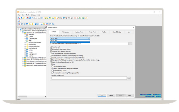Enable PBDebug tracing checkbox

pyautogui.click(x=52, y=70)
